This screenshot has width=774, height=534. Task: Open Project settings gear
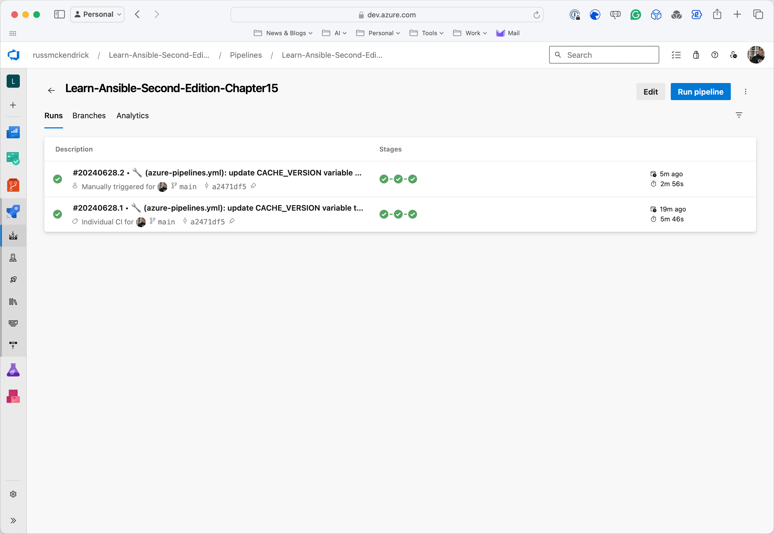click(x=13, y=494)
